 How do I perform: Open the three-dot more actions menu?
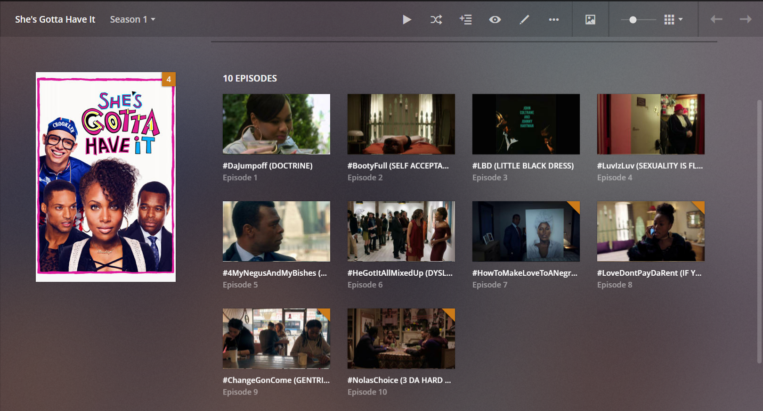(553, 19)
